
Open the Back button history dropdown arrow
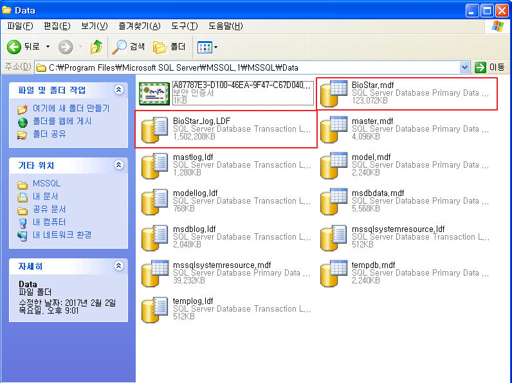(x=48, y=47)
